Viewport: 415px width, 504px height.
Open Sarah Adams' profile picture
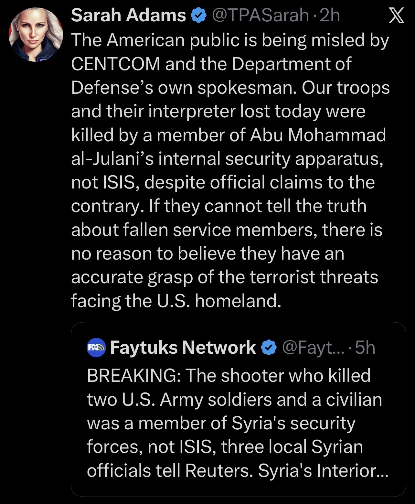pos(36,35)
